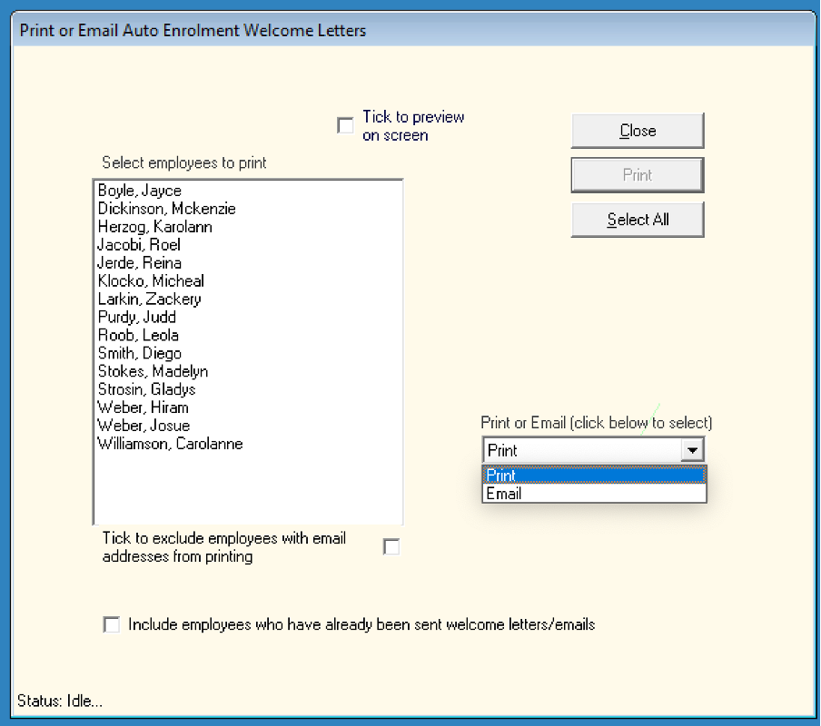Screen dimensions: 821x726
Task: Click the greyed Print button
Action: click(x=638, y=175)
